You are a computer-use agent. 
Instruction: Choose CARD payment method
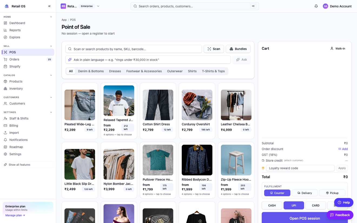click(316, 205)
